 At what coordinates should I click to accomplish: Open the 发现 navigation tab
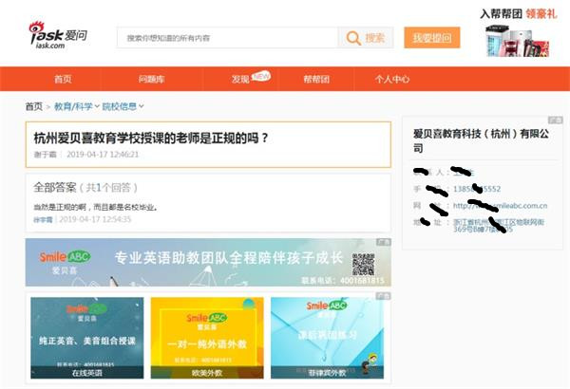240,79
